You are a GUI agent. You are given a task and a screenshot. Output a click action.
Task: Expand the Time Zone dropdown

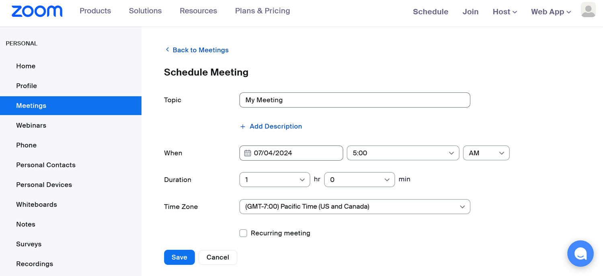[x=355, y=206]
